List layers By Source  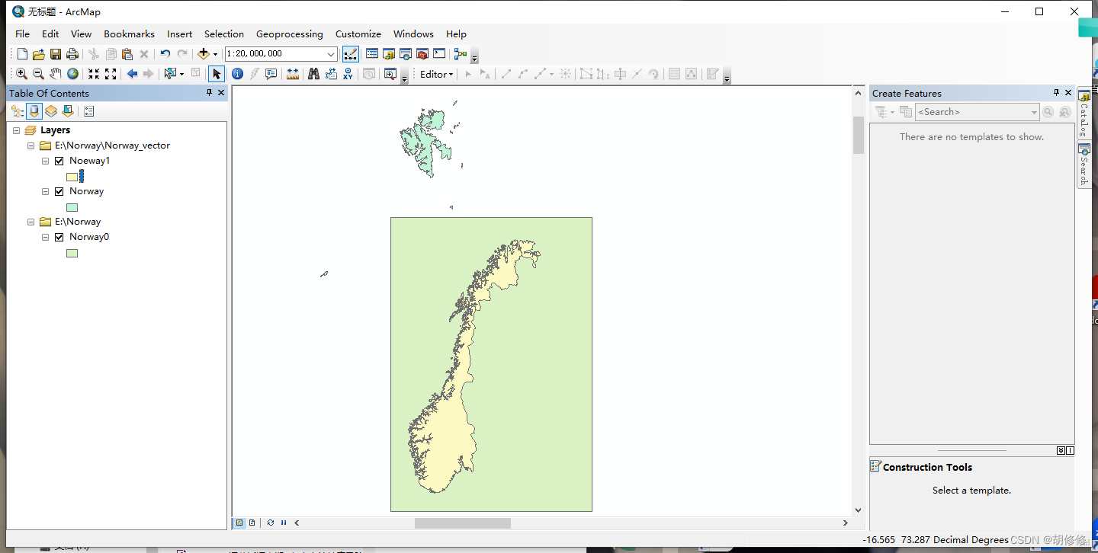34,111
